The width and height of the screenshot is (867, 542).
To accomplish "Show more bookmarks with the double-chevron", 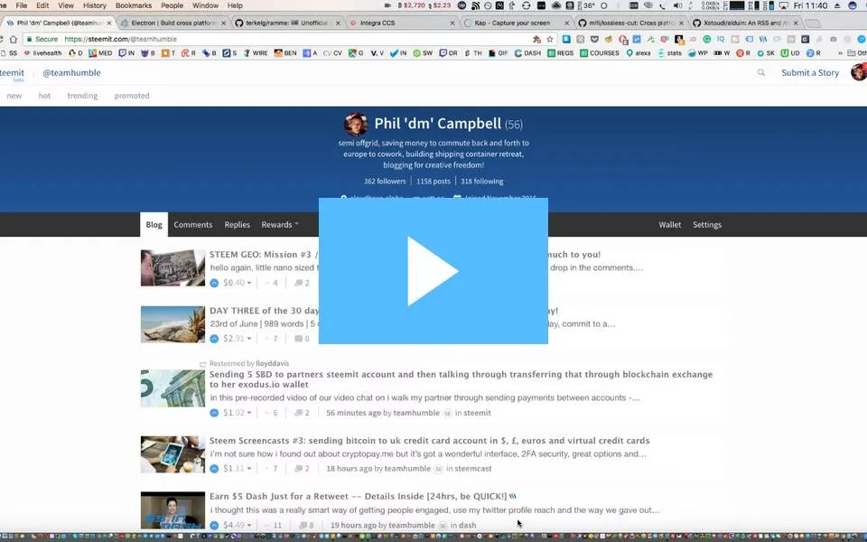I will (841, 53).
